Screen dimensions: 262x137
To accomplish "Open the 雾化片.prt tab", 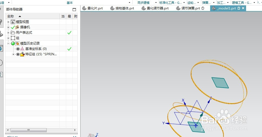I will pos(92,8).
